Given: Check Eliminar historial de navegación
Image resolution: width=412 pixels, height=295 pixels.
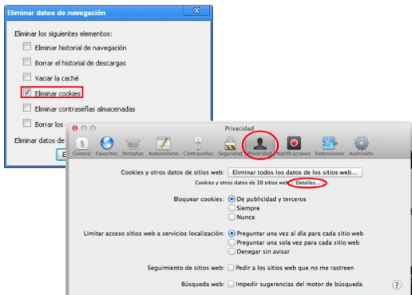Looking at the screenshot, I should 27,46.
